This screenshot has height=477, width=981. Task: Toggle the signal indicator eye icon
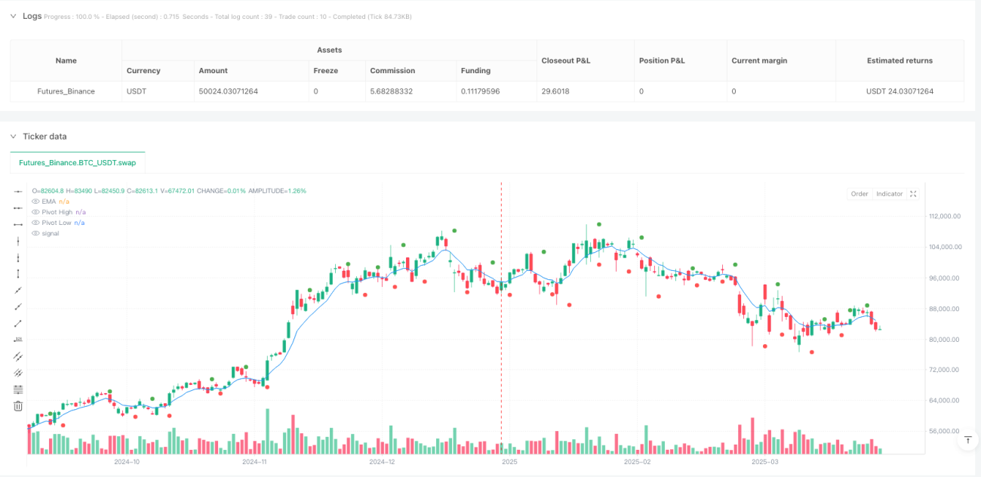point(35,233)
